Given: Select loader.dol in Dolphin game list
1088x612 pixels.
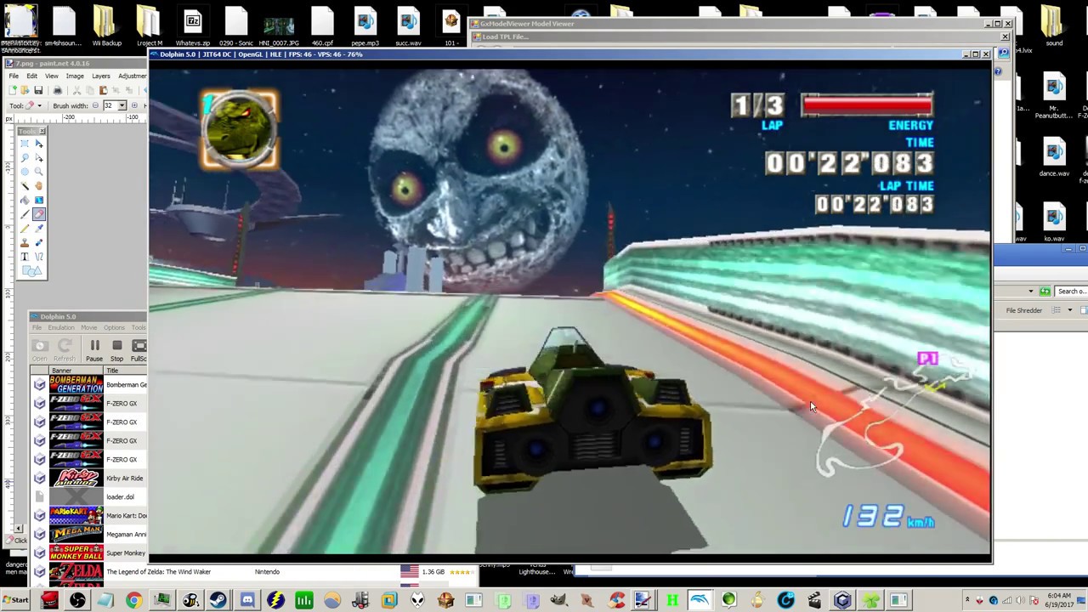Looking at the screenshot, I should [x=88, y=497].
